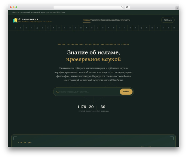
Task: Open the Указатели nav item
Action: click(x=95, y=20)
